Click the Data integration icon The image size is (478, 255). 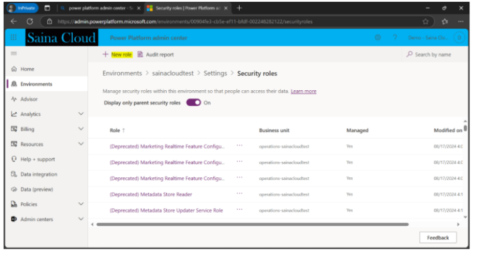[x=14, y=174]
